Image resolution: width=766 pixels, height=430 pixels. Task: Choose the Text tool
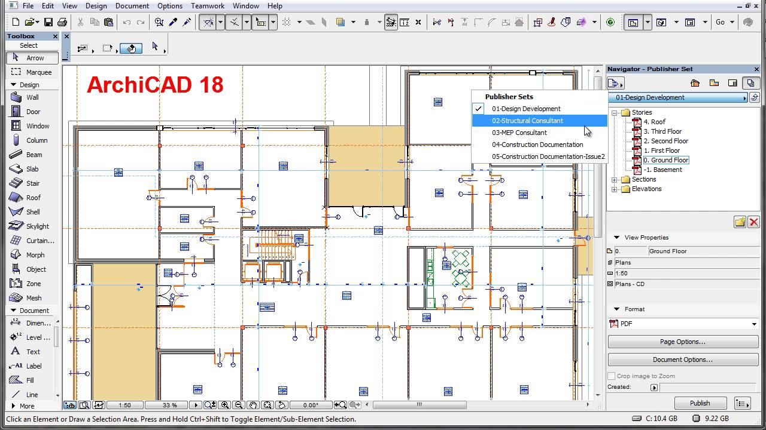click(31, 352)
